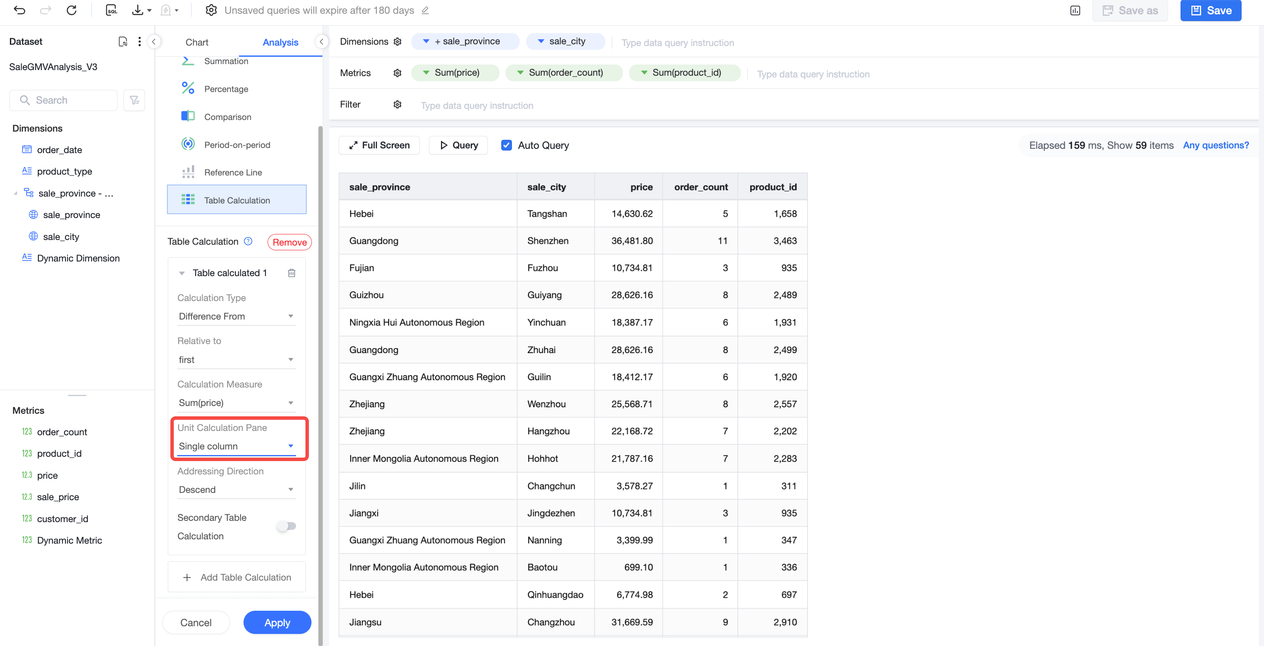Open the SQL view icon

point(111,10)
